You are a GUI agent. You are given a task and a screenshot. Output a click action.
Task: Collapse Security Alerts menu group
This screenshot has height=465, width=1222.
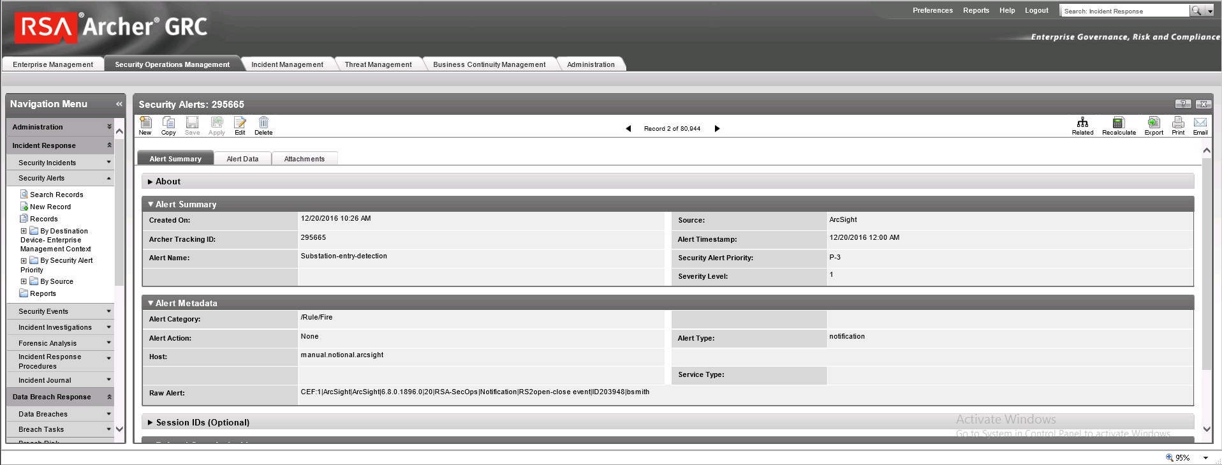click(108, 178)
